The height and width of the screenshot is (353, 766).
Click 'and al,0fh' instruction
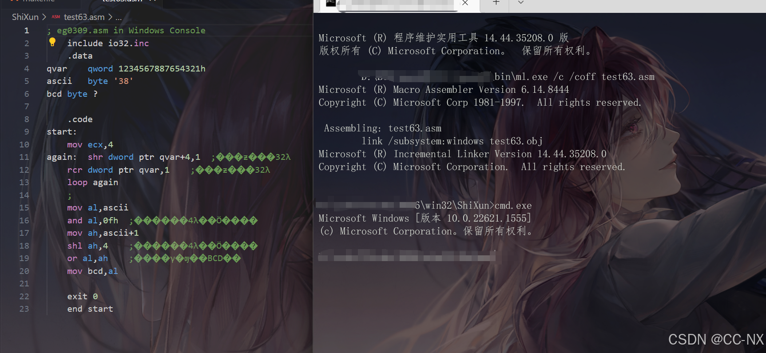(92, 221)
